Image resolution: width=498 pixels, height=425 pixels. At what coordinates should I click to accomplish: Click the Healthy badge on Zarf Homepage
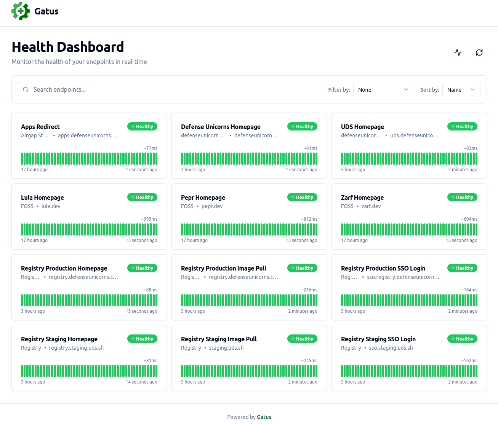pyautogui.click(x=462, y=197)
